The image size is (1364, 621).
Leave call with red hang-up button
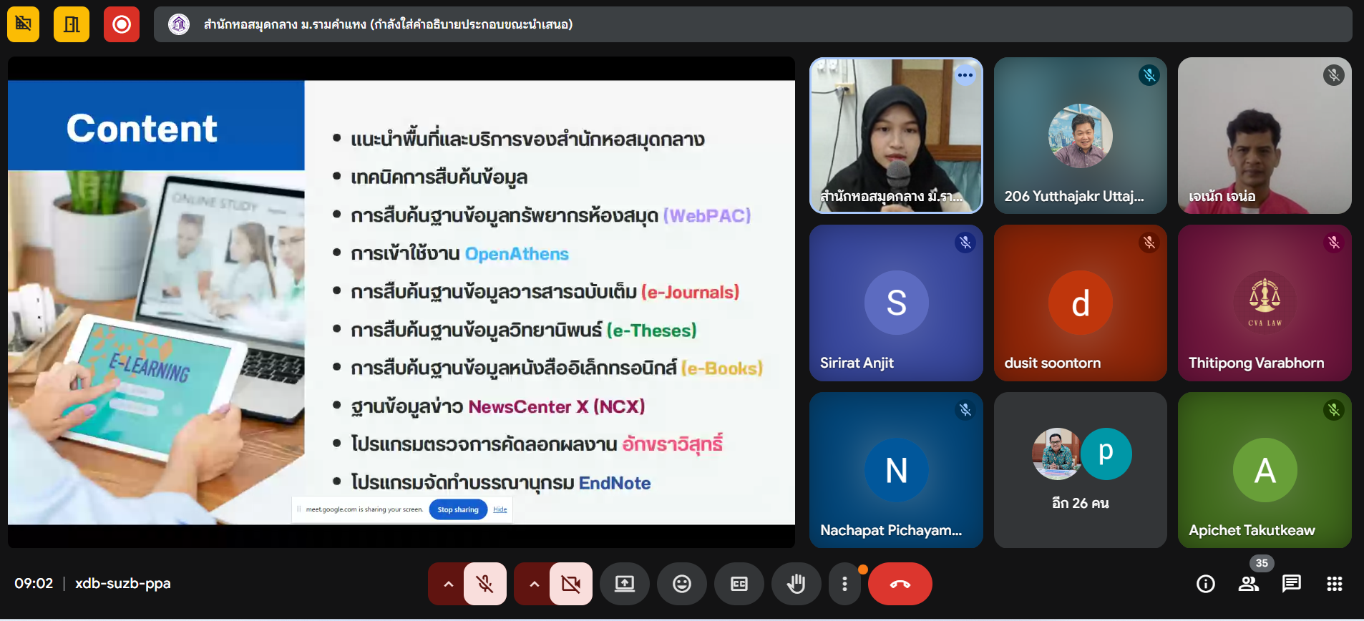900,584
